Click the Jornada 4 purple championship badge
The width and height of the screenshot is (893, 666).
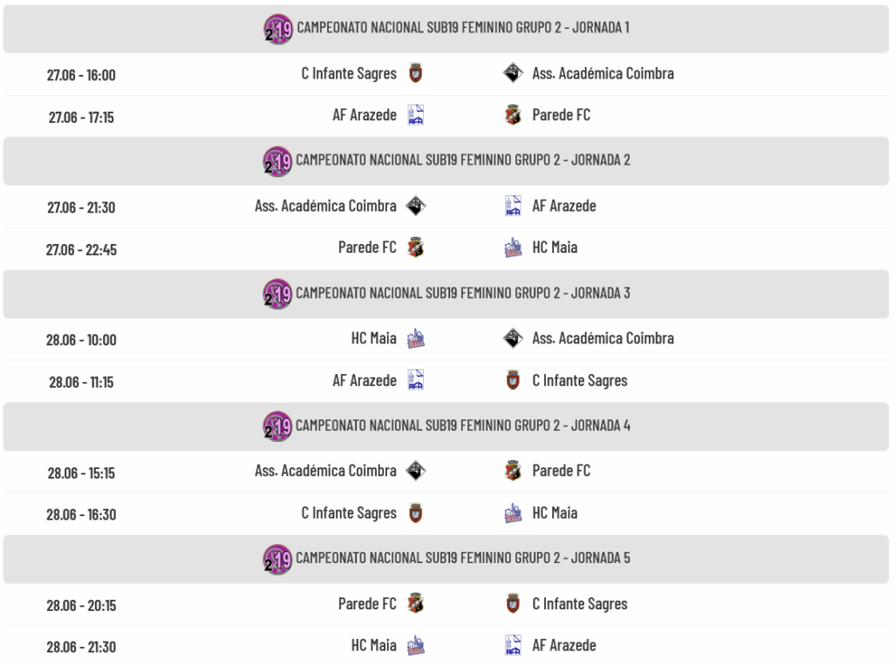coord(277,426)
